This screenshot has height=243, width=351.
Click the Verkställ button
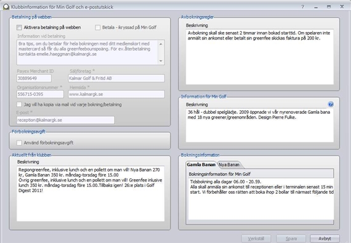coord(256,239)
